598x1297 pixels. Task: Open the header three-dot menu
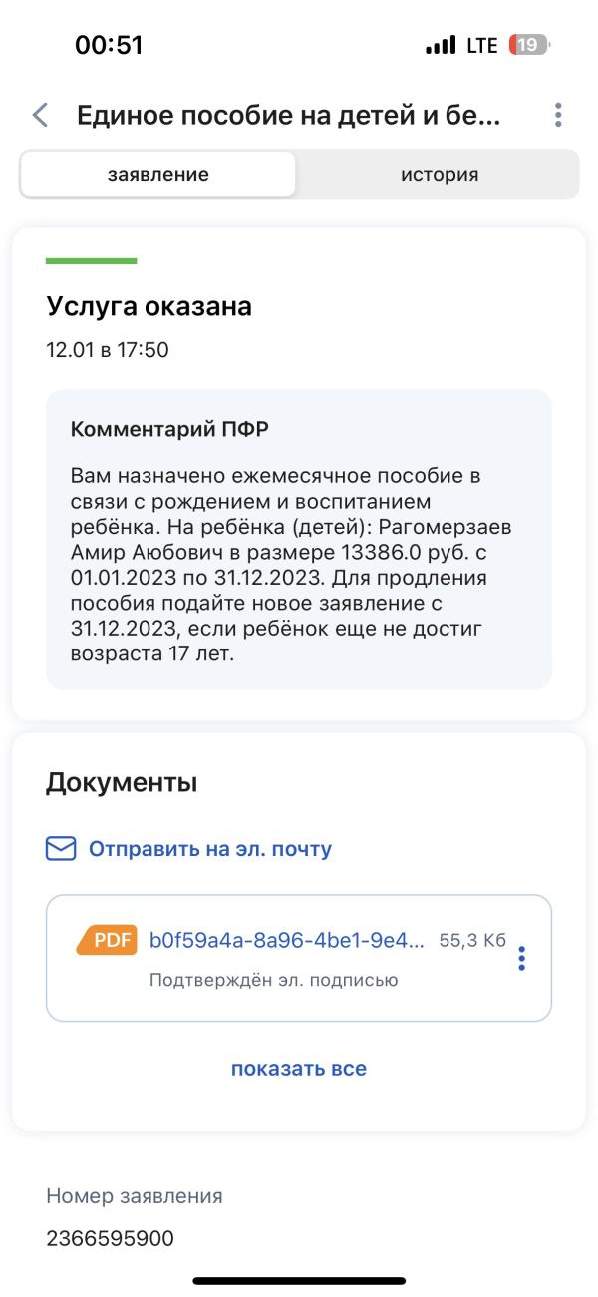[x=558, y=115]
